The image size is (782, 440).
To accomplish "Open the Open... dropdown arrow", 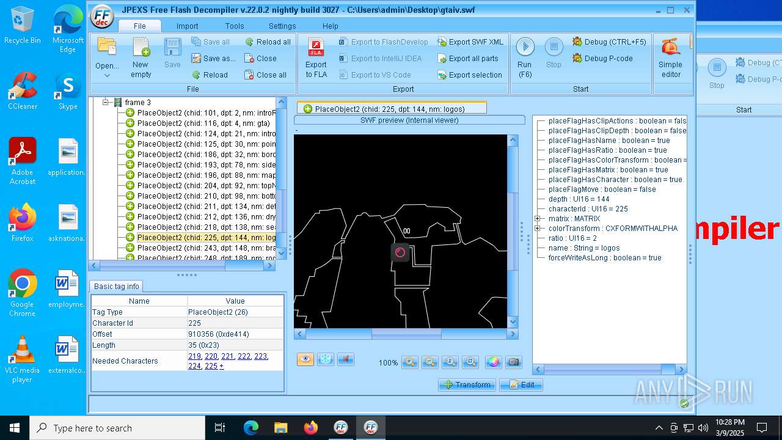I will point(107,76).
